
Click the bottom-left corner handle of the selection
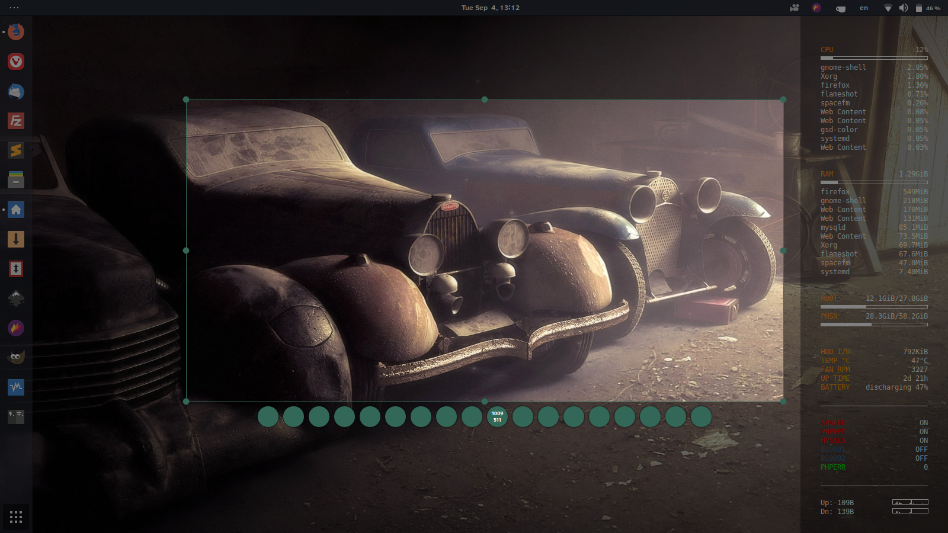[186, 402]
